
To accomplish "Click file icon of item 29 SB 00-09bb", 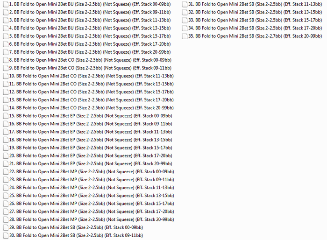I will (x=6, y=227).
